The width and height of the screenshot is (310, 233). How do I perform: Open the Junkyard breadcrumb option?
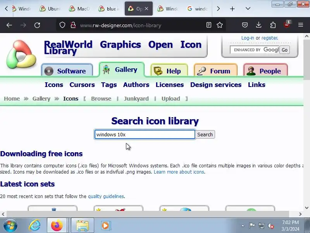tap(136, 99)
